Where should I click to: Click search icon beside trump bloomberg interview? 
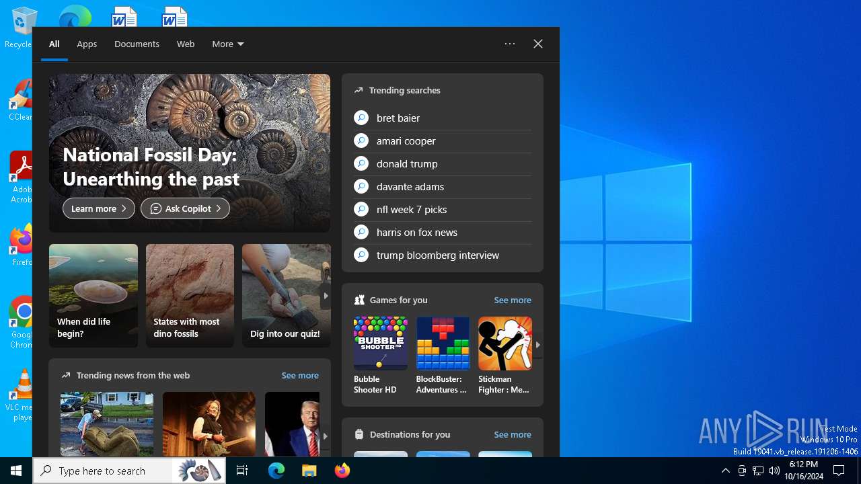tap(361, 255)
